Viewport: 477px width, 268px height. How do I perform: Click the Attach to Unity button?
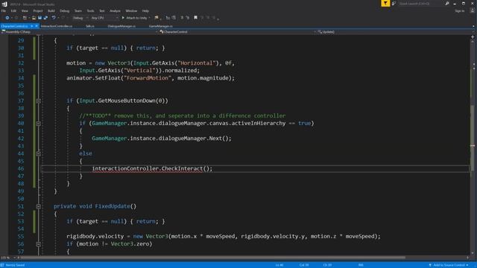tap(134, 18)
